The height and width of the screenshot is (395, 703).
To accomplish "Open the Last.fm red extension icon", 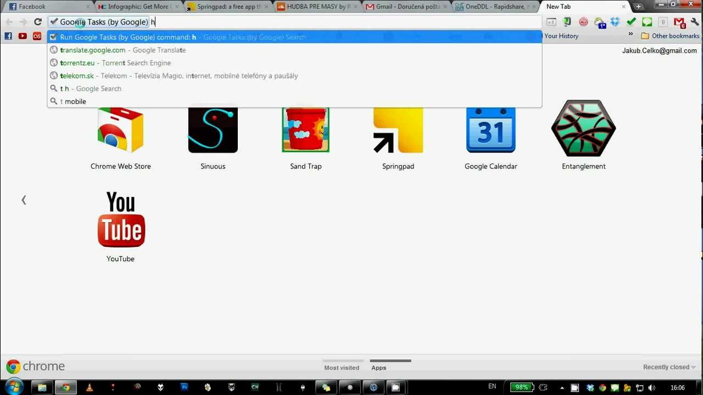I will point(583,22).
